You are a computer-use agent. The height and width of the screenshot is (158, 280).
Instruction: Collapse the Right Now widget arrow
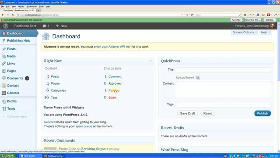pos(150,61)
